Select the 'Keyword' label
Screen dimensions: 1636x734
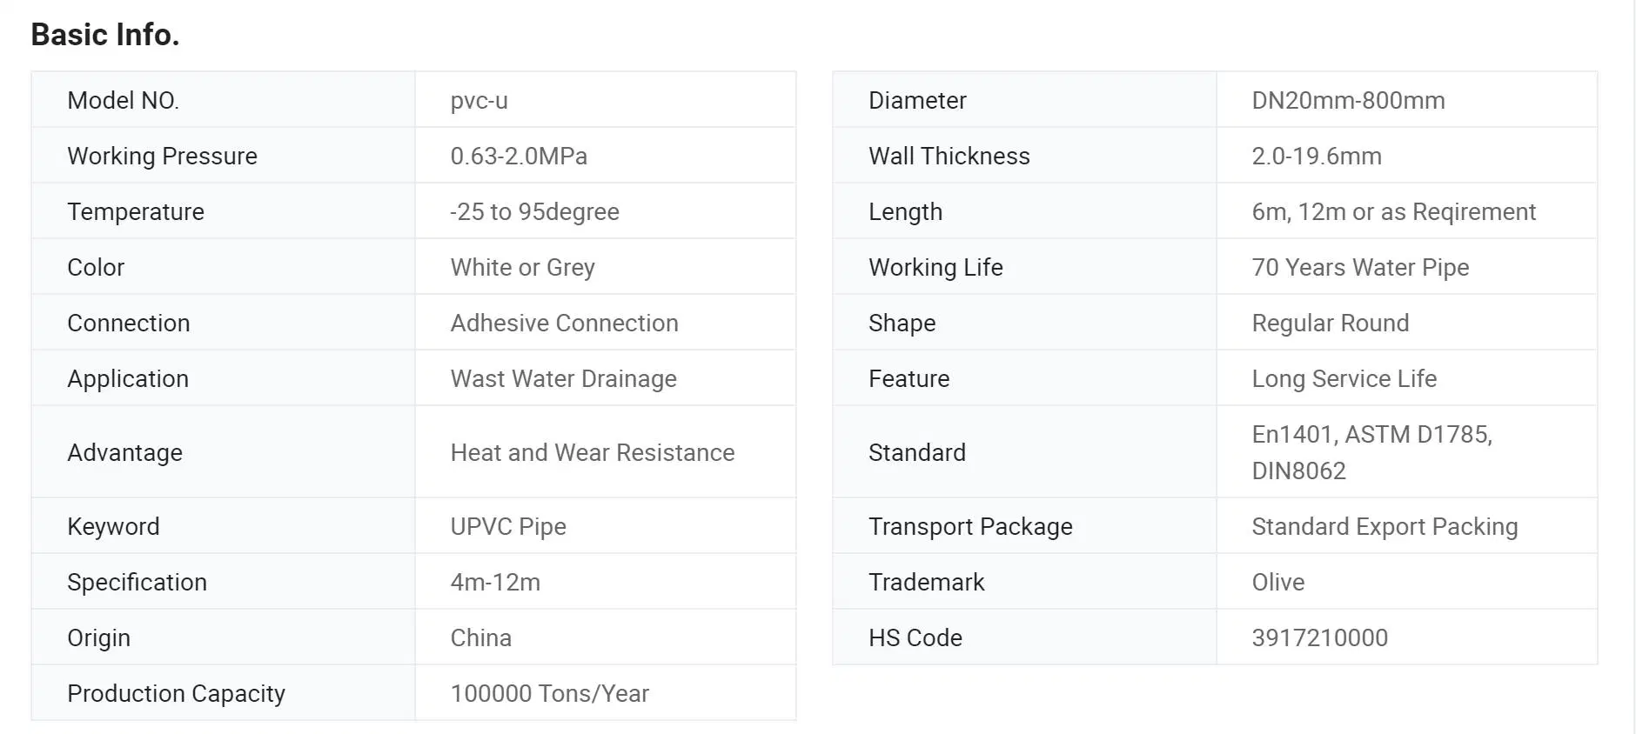point(113,526)
